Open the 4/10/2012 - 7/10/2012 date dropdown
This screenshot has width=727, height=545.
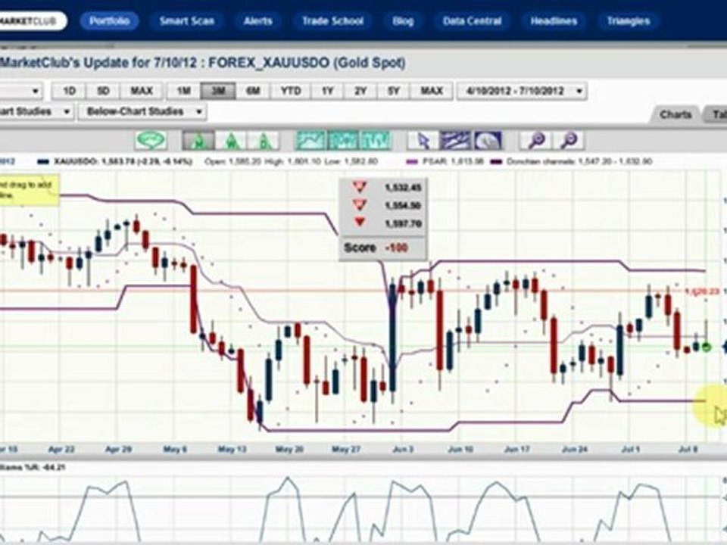522,91
